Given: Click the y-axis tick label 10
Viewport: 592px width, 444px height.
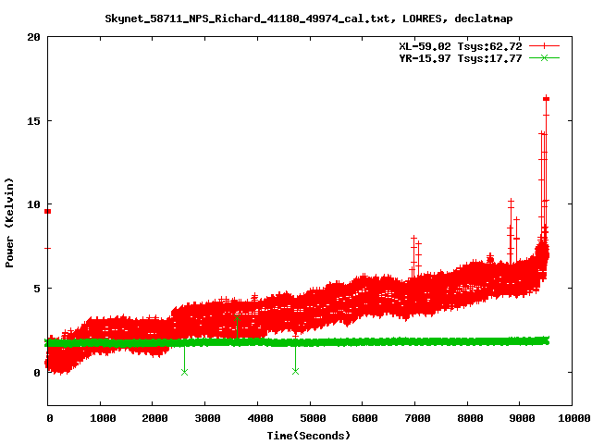Looking at the screenshot, I should click(x=33, y=204).
